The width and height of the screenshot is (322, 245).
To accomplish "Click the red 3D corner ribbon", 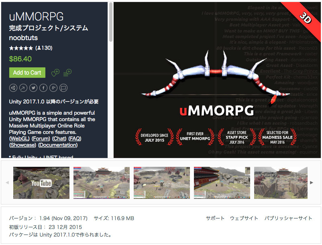I will tap(305, 18).
